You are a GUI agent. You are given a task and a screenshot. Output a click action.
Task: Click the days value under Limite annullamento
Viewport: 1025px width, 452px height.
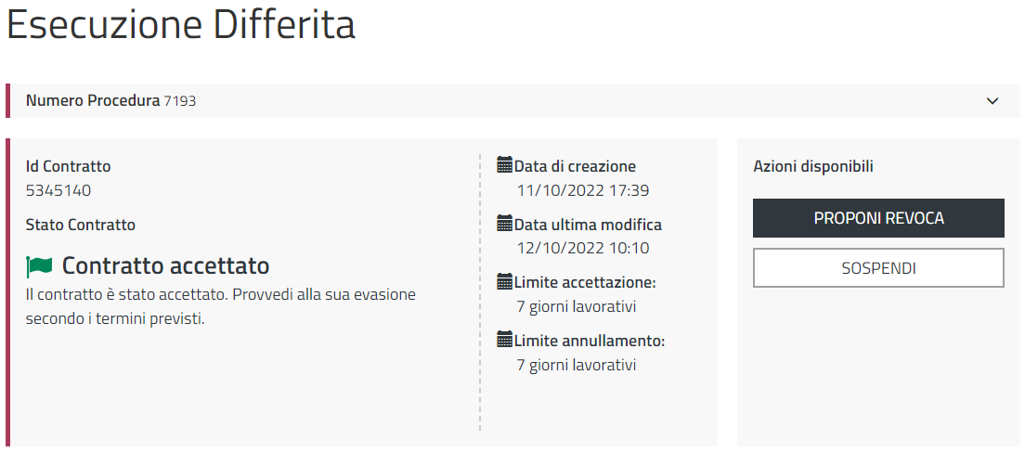pos(576,366)
